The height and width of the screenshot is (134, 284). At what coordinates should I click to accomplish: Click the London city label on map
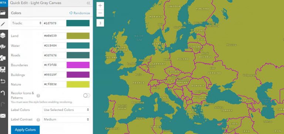tap(132, 64)
